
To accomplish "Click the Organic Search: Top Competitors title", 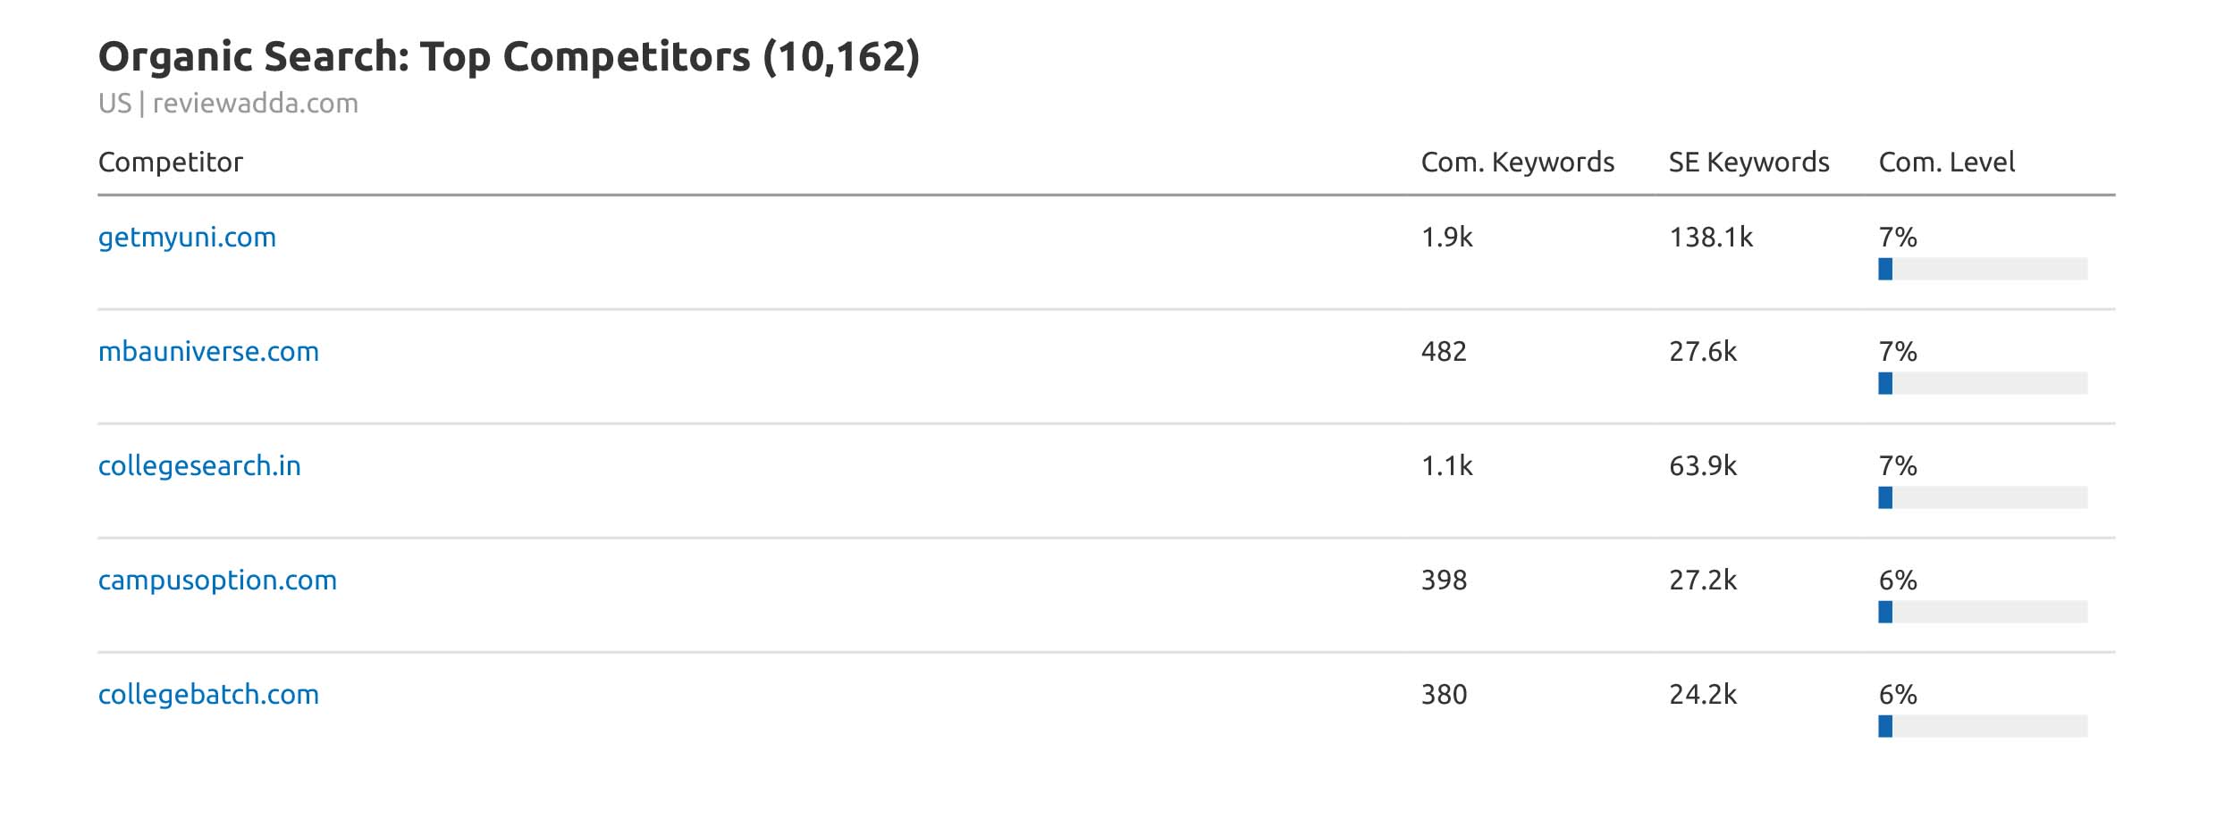I will point(509,57).
